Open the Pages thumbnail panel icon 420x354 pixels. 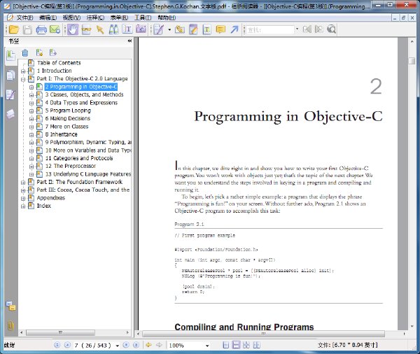10,76
